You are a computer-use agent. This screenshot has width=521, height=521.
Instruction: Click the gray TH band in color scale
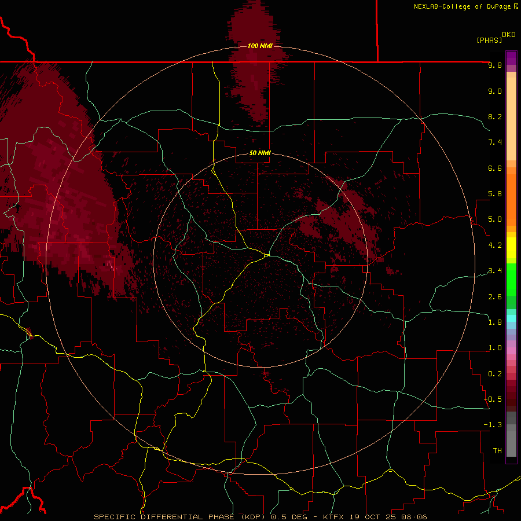511,443
